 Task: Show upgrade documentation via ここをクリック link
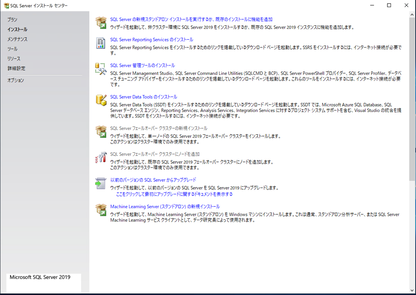[x=175, y=194]
